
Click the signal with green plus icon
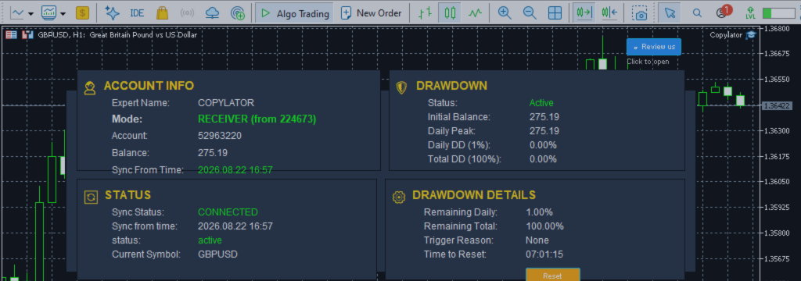click(x=238, y=12)
